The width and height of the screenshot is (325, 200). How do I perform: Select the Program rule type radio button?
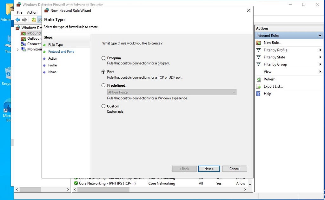point(103,58)
